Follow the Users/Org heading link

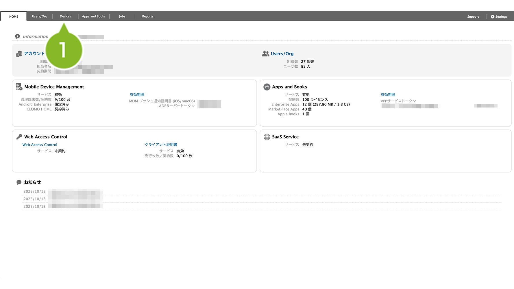tap(282, 54)
